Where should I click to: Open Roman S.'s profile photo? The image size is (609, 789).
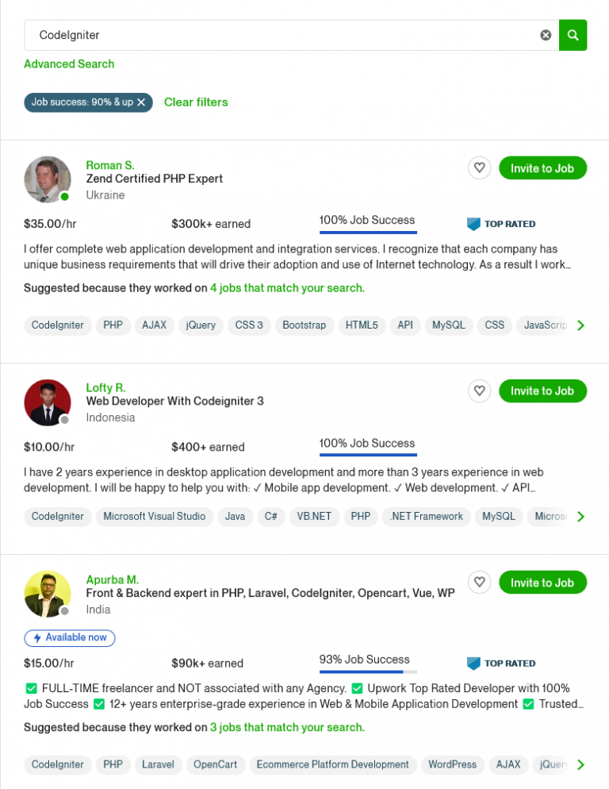(48, 179)
